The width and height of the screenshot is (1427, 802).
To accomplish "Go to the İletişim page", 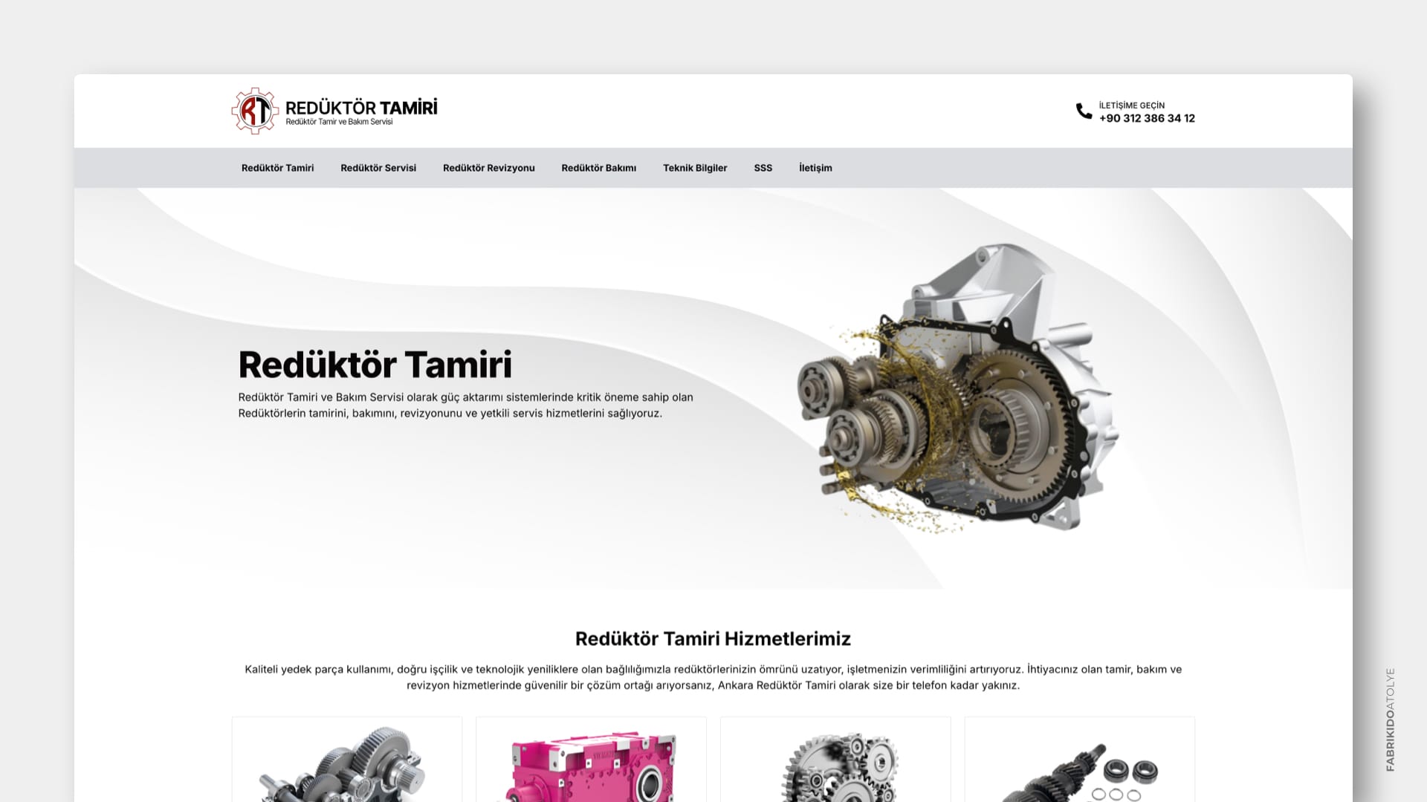I will [815, 168].
